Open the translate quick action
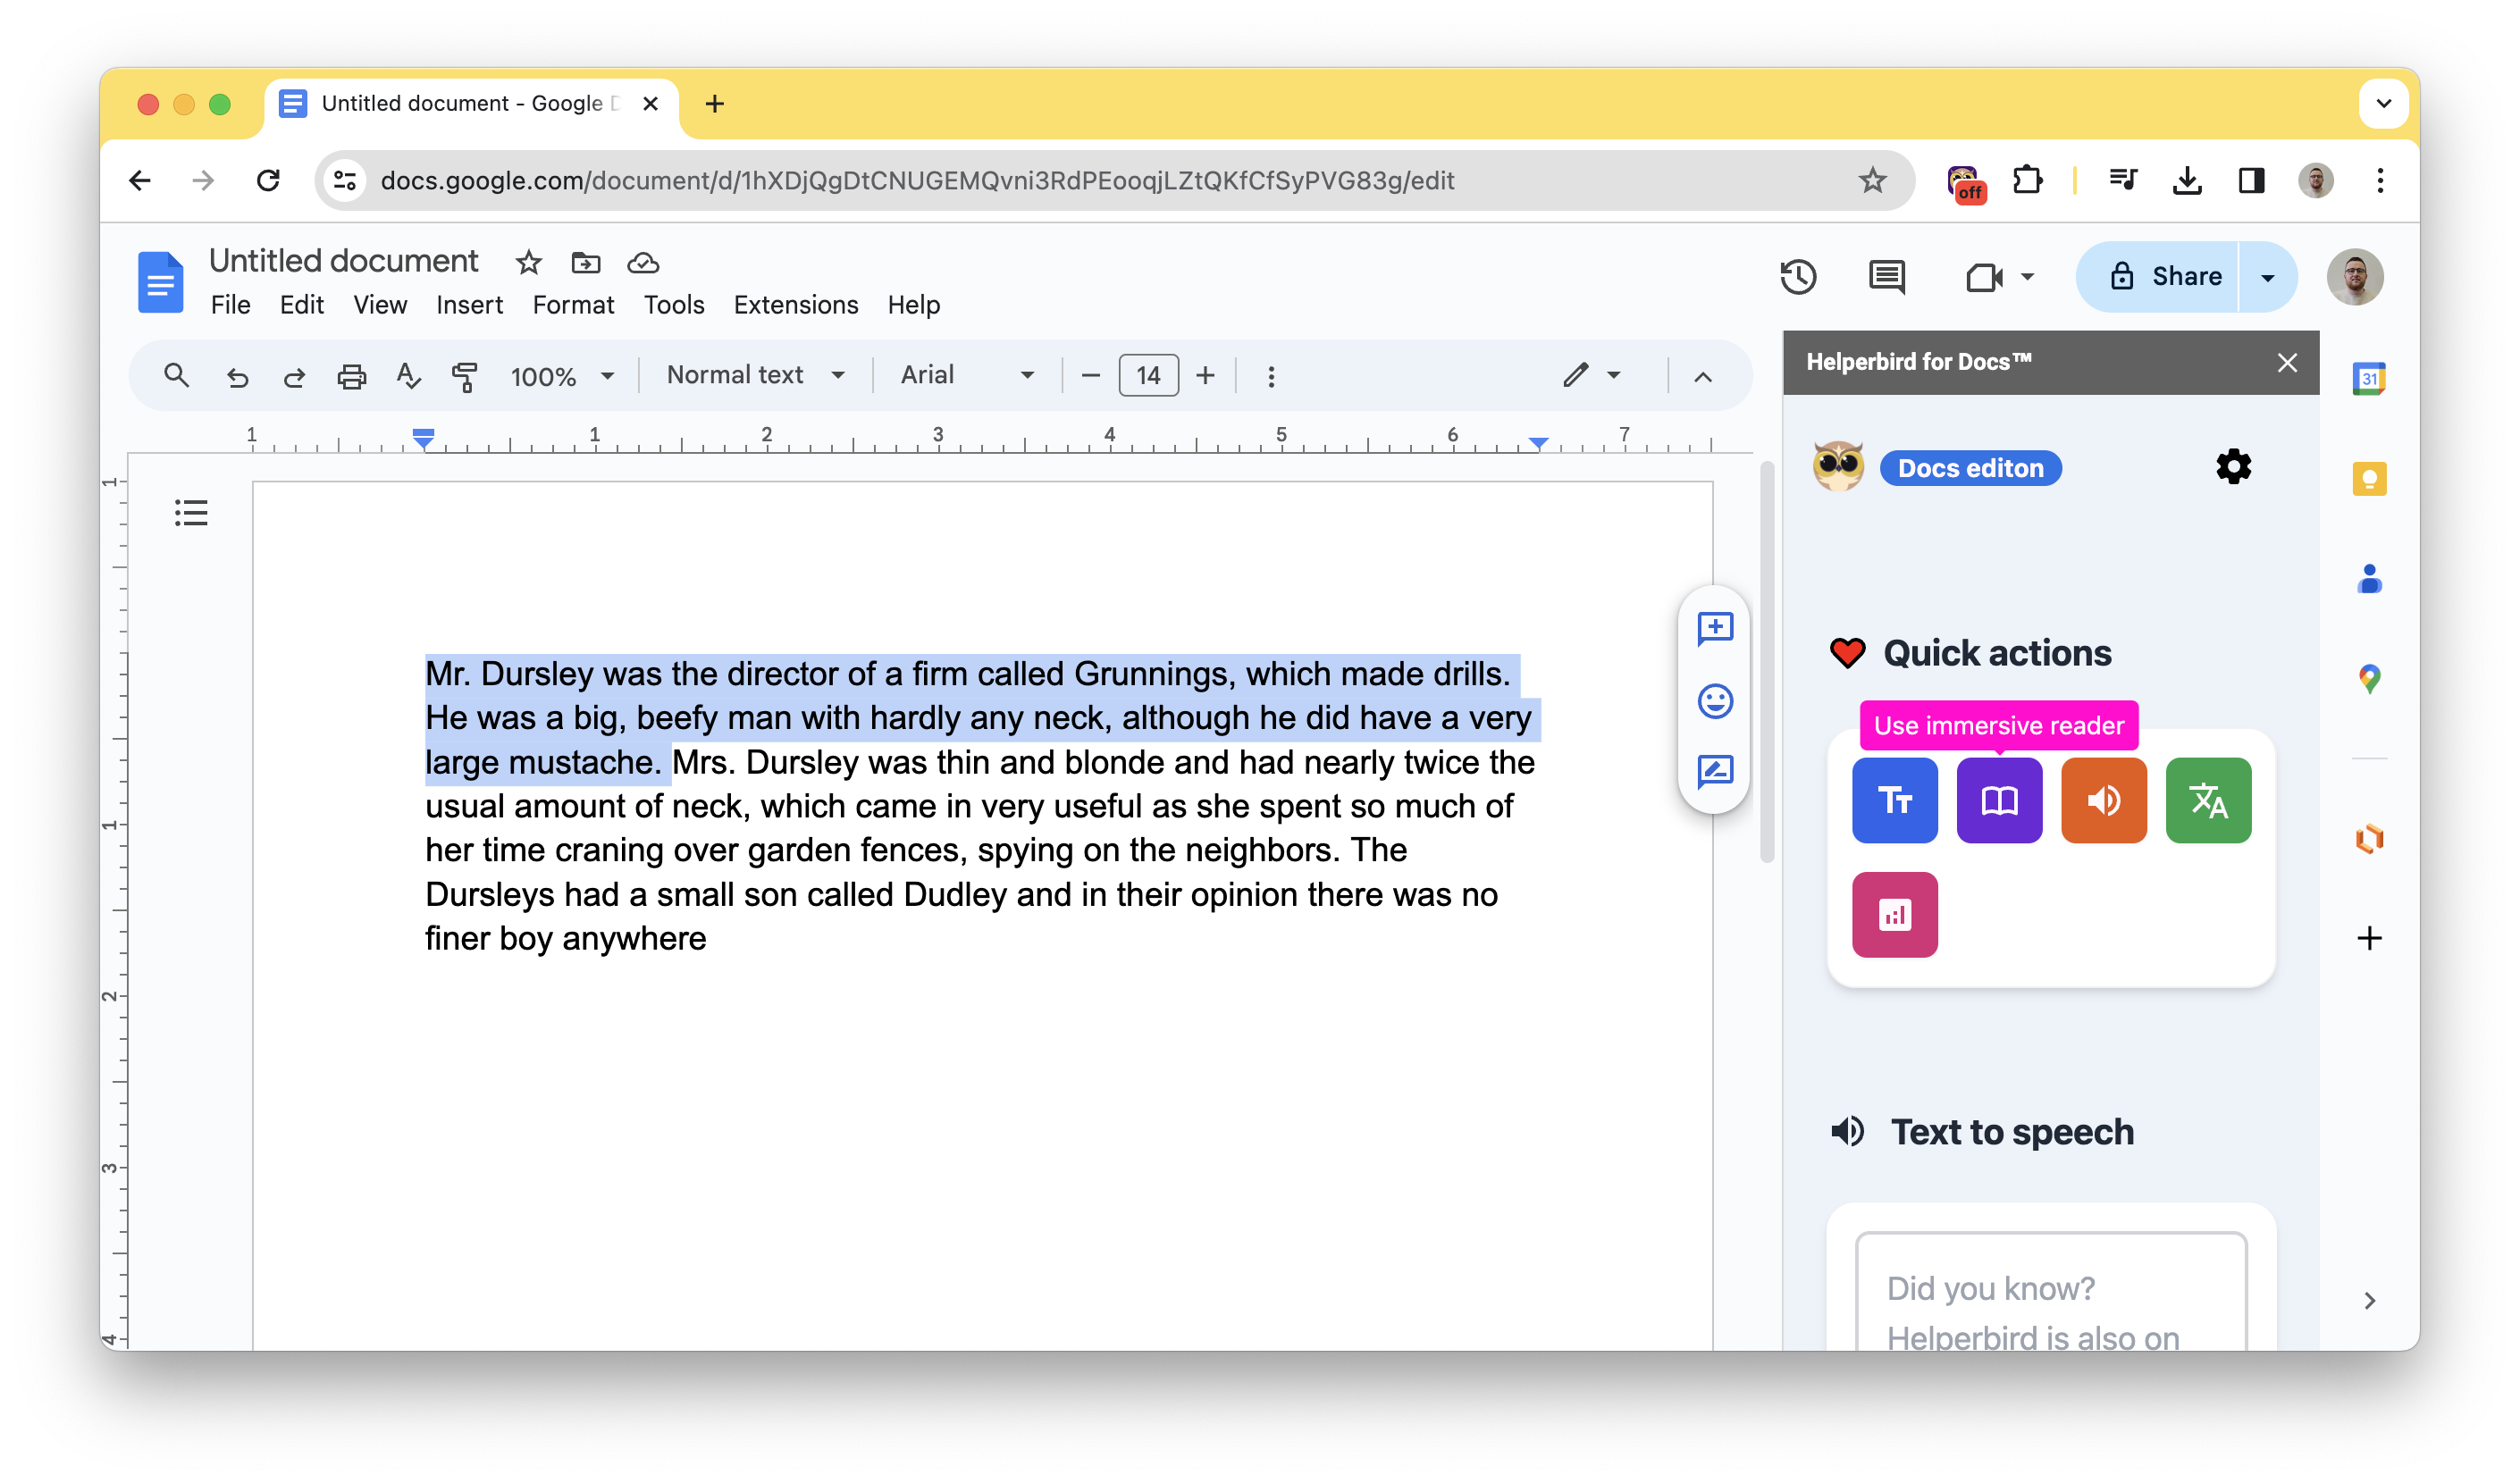Image resolution: width=2520 pixels, height=1483 pixels. [x=2209, y=800]
